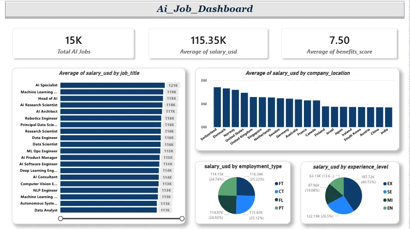Click the 121K data label

coord(173,85)
